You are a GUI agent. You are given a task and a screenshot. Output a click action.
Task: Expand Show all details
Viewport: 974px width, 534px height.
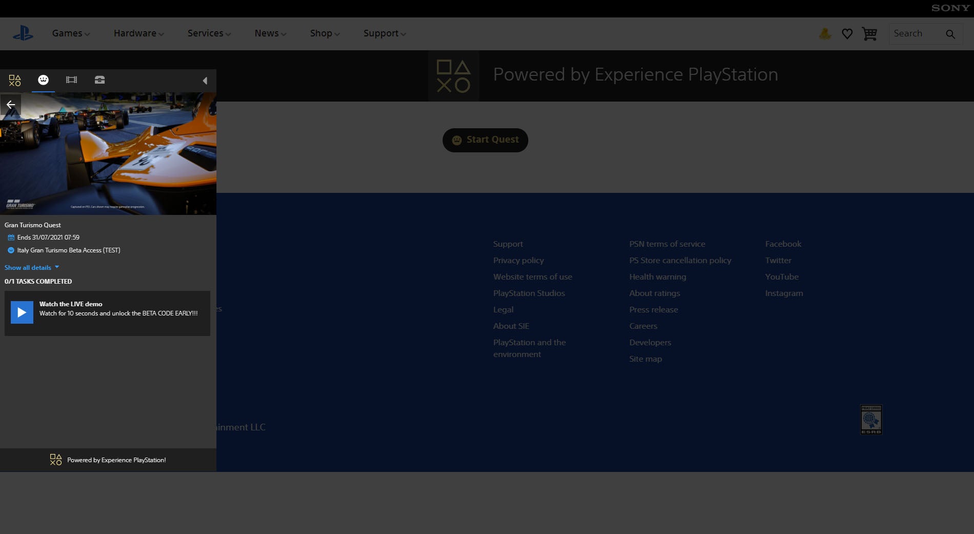[32, 268]
